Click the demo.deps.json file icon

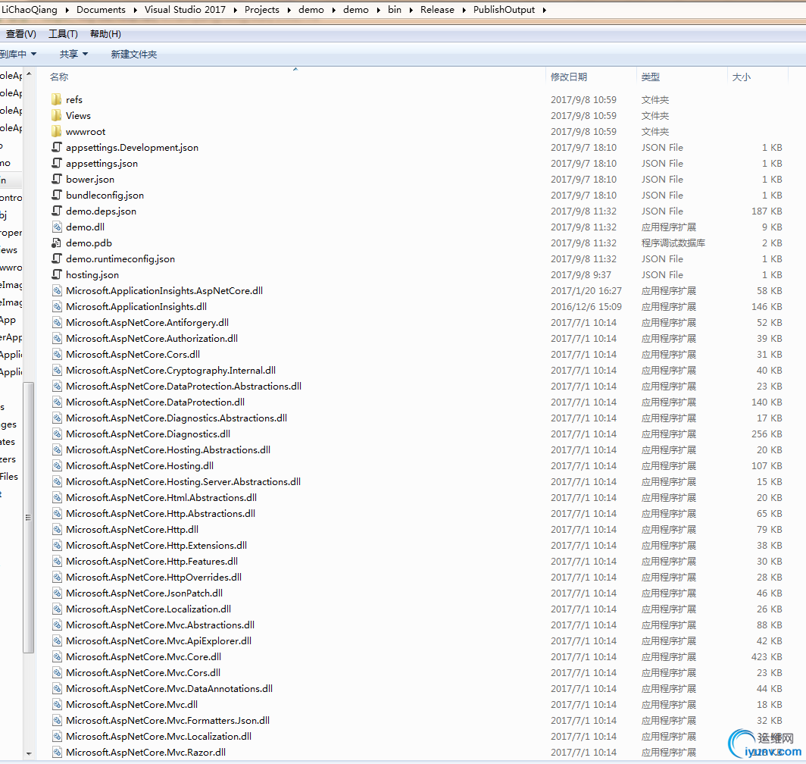57,211
